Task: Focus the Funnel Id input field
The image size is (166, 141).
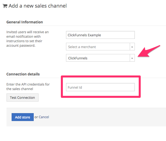Action: (x=100, y=87)
